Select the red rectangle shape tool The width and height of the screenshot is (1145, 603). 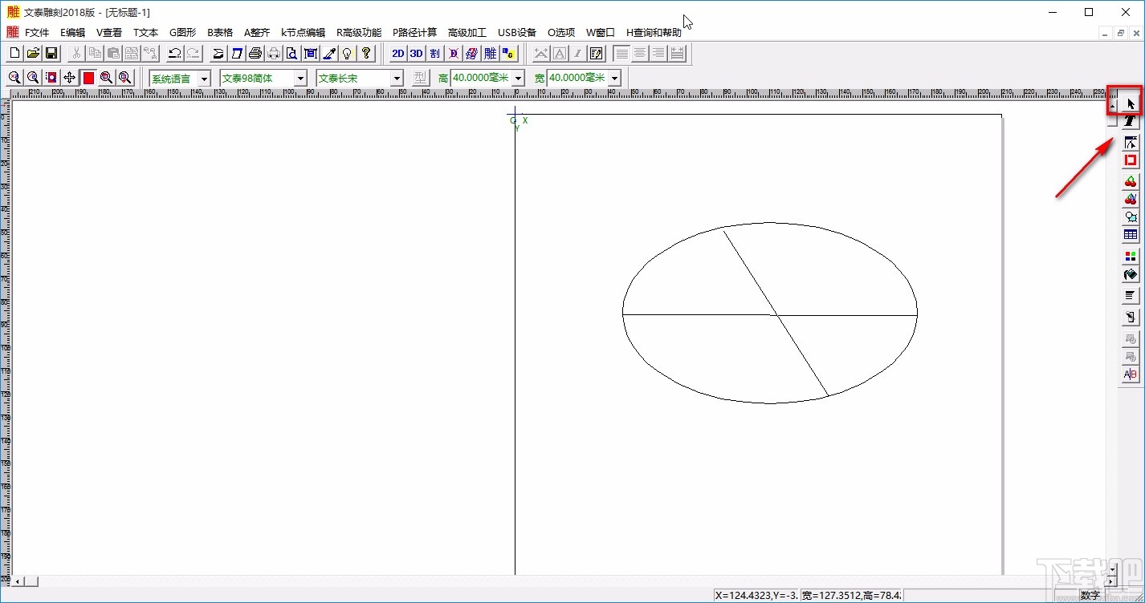tap(1131, 160)
